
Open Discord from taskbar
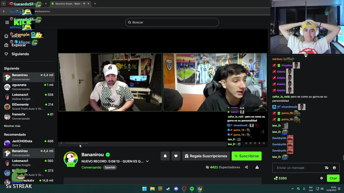[x=176, y=189]
